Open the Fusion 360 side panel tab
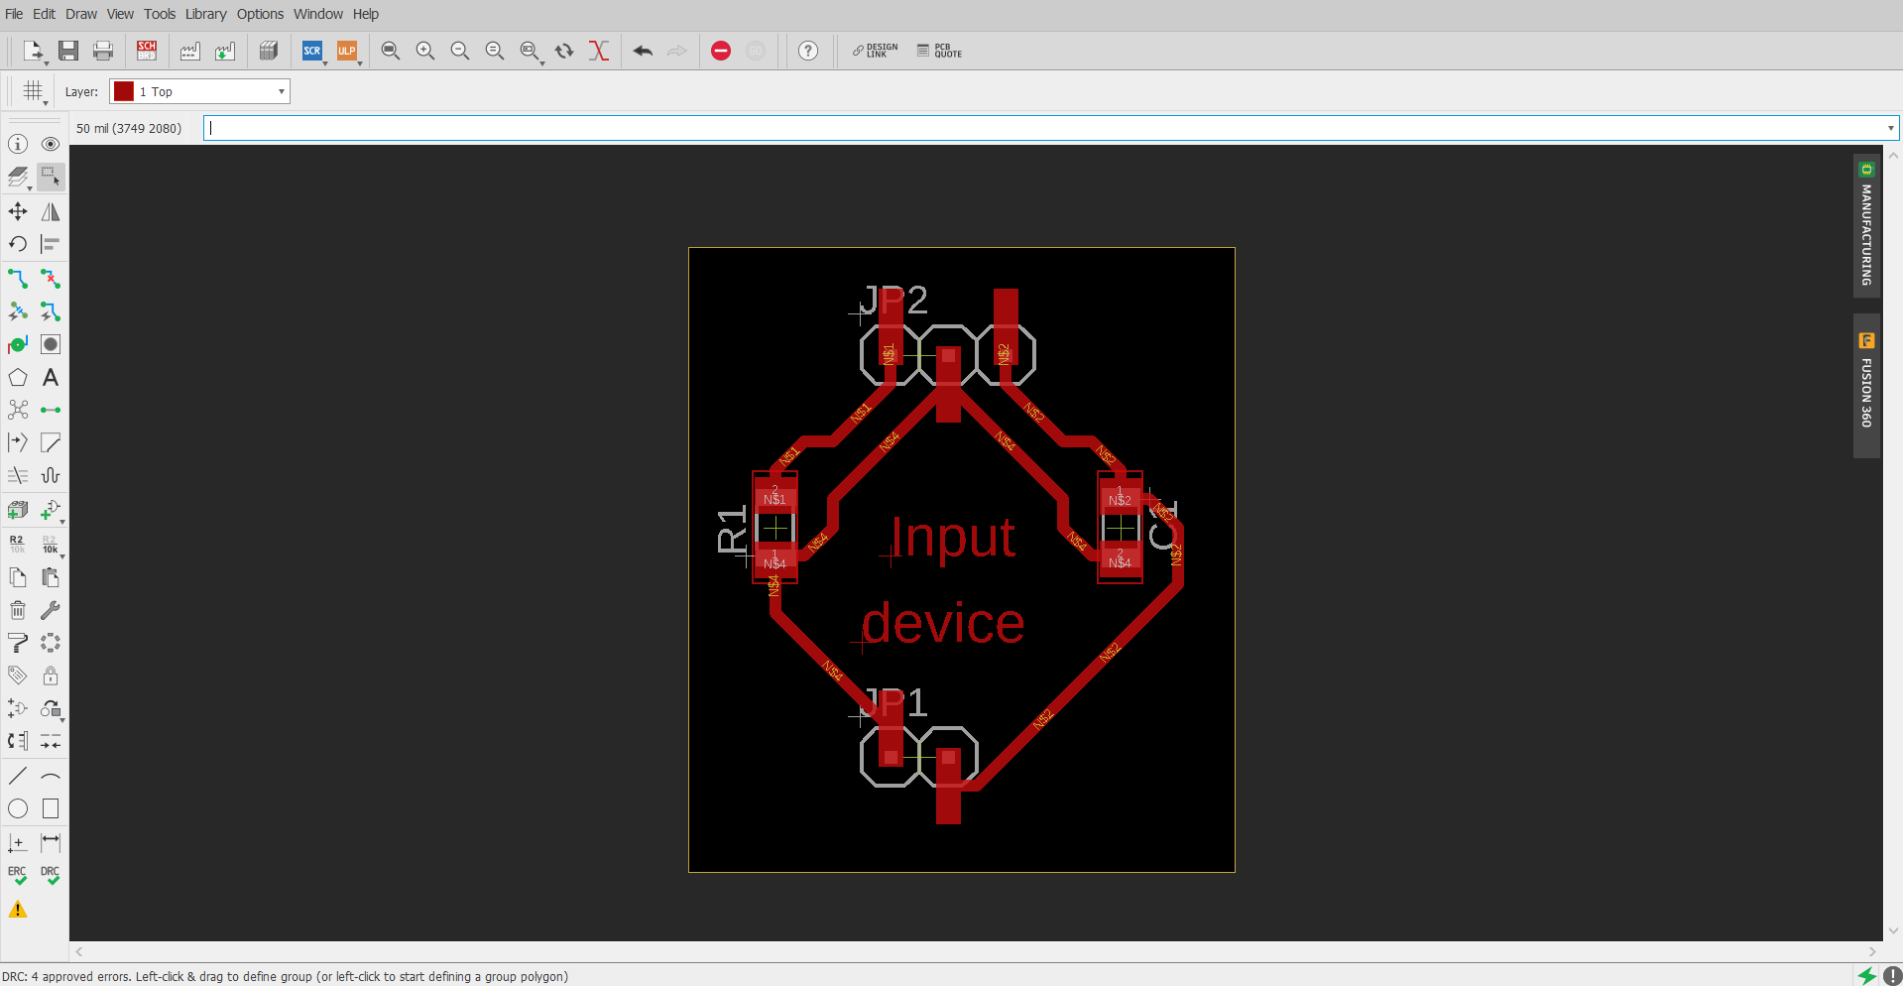Image resolution: width=1903 pixels, height=986 pixels. (1866, 386)
